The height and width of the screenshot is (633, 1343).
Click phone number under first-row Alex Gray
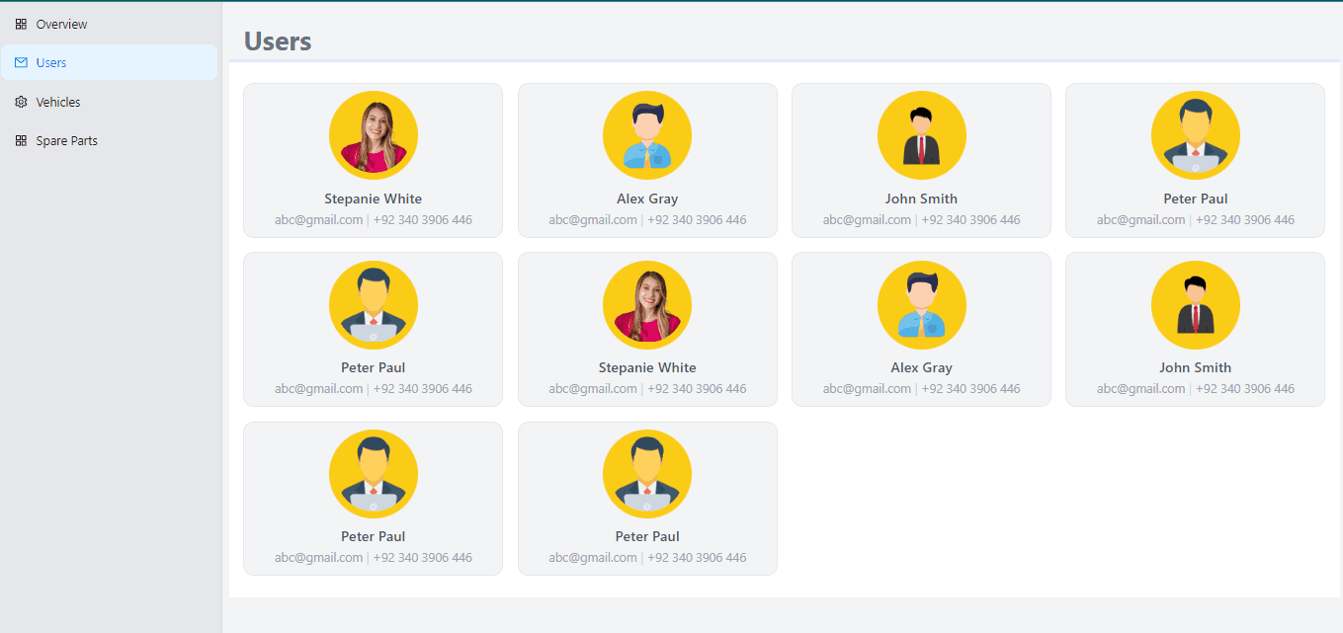tap(697, 219)
